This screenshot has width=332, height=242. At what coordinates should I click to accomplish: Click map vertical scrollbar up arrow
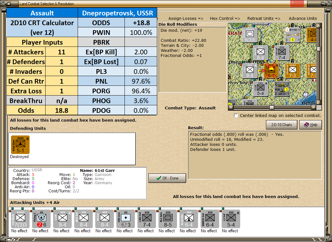coord(319,25)
